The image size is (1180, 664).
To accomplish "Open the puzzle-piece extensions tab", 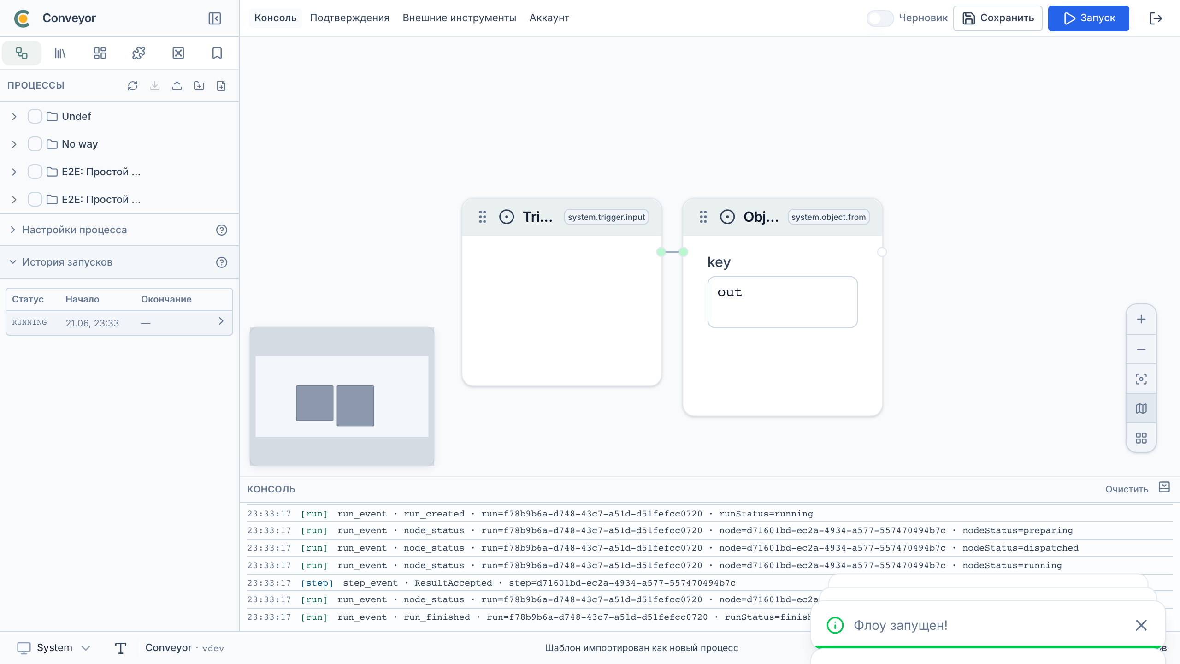I will tap(139, 53).
